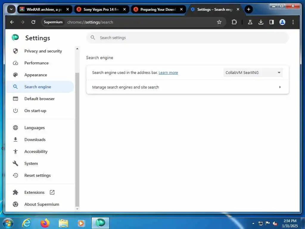Launch Internet Explorer from taskbar
The image size is (305, 229).
26,223
